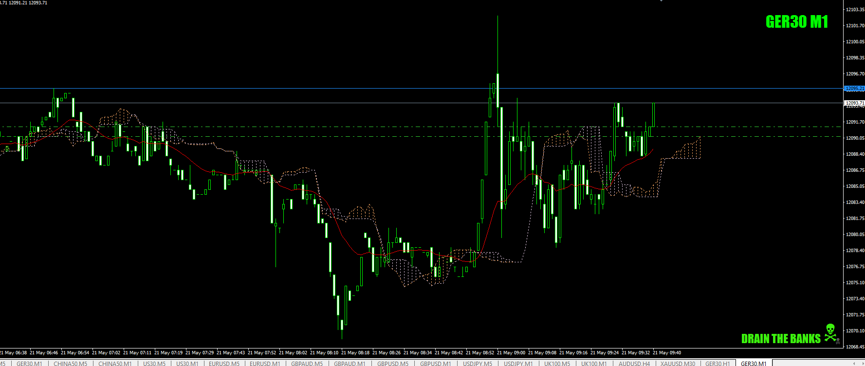Open the US30.M1 chart tab
Viewport: 865px width, 366px height.
click(187, 364)
